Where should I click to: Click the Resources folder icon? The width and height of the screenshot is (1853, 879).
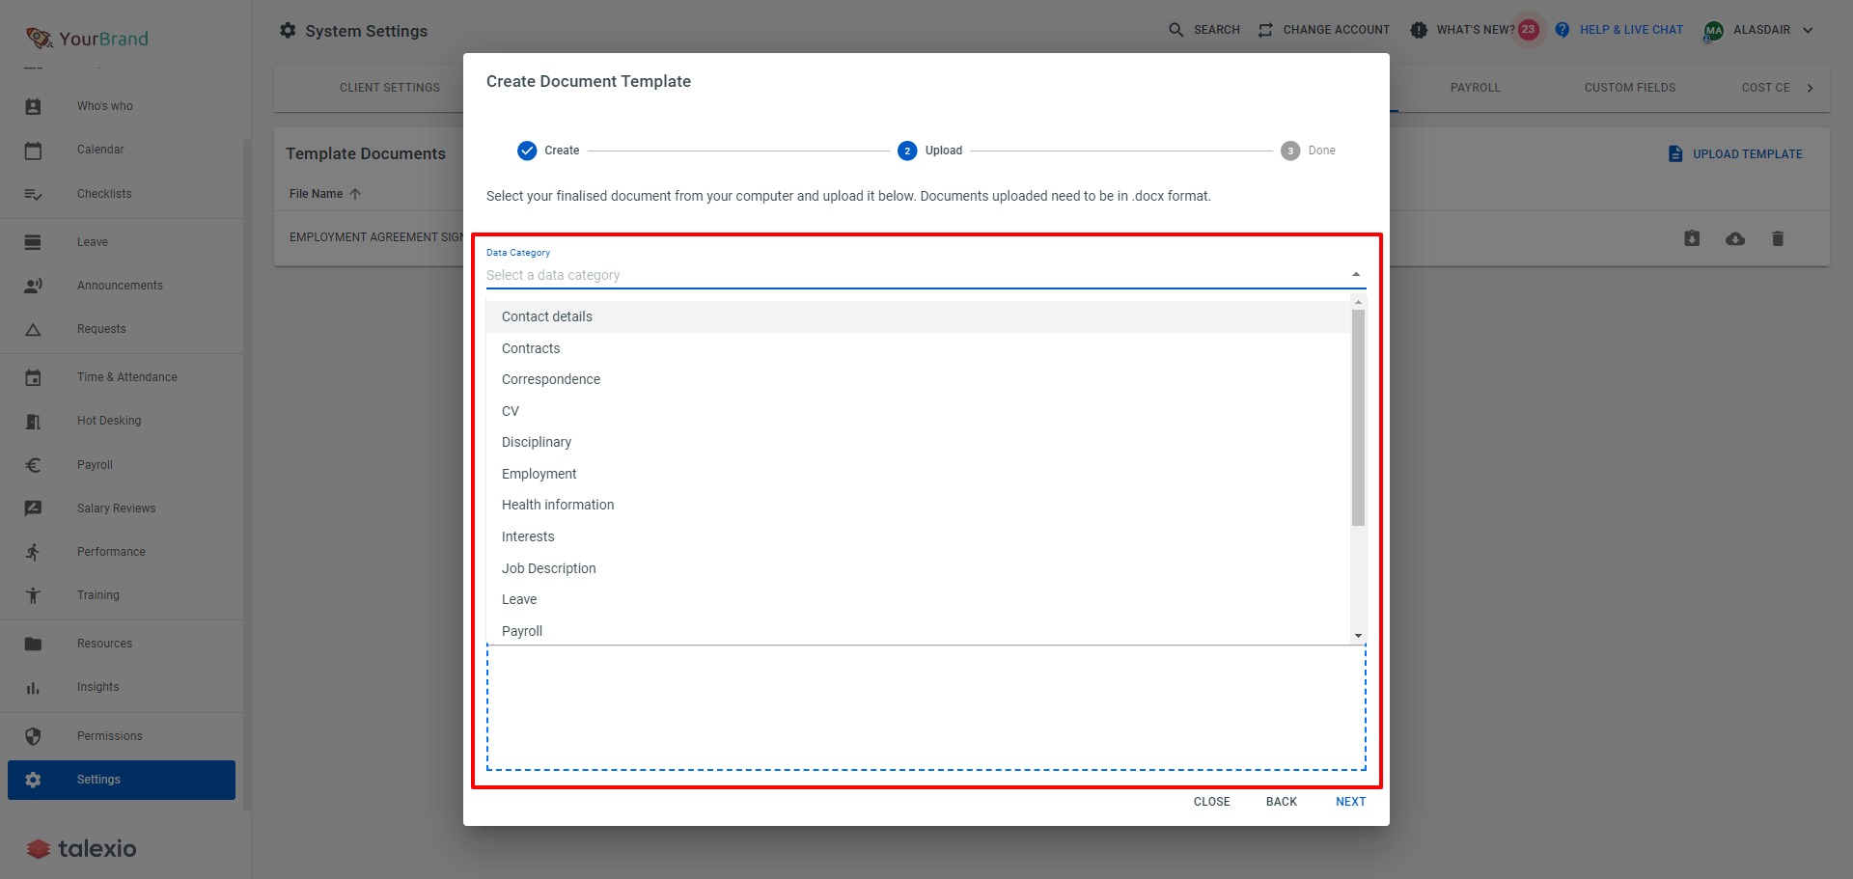point(33,644)
